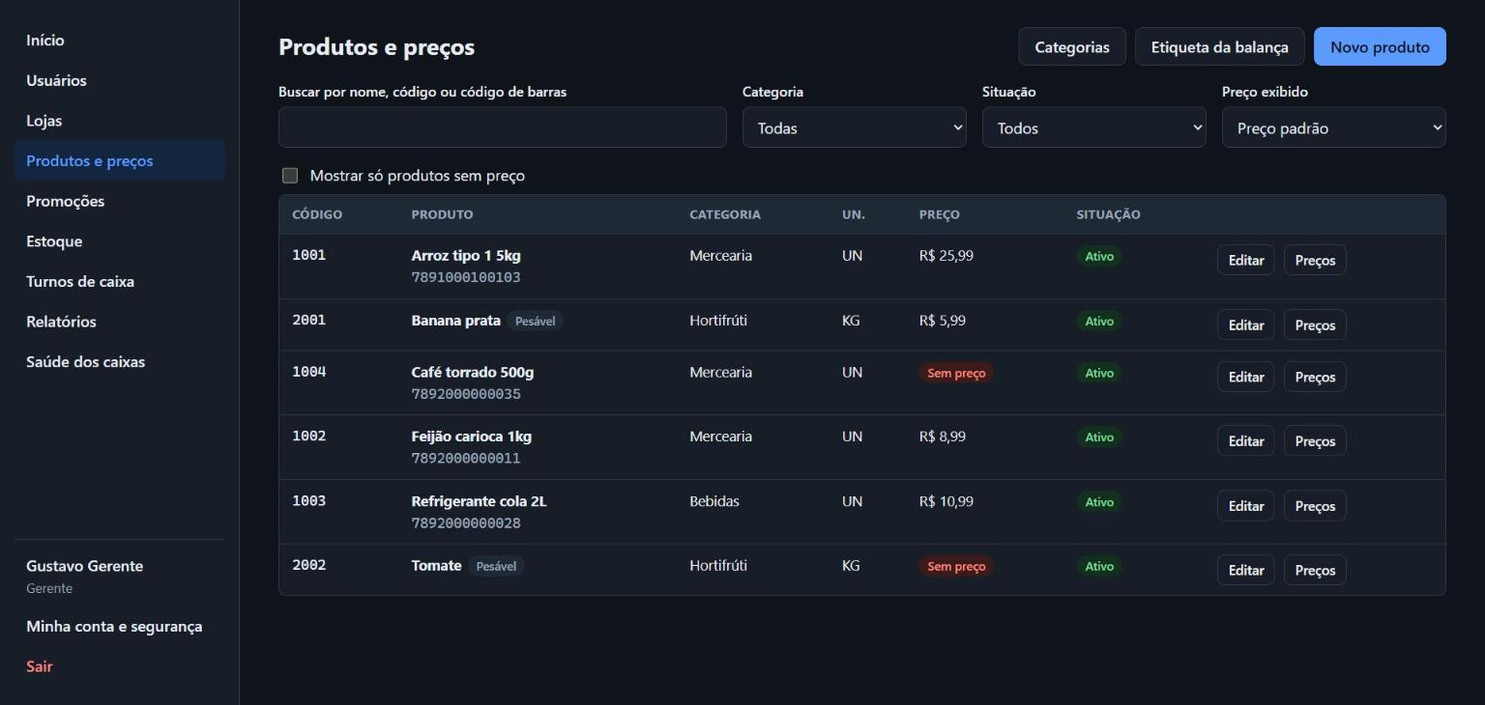This screenshot has width=1485, height=705.
Task: Edit the Refrigerante cola 2L product
Action: coord(1246,505)
